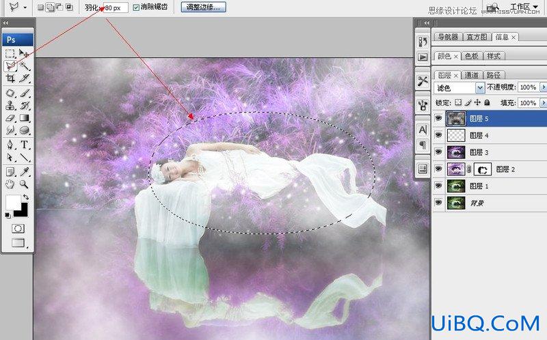Select the Brush tool
Image resolution: width=547 pixels, height=340 pixels.
[x=24, y=93]
